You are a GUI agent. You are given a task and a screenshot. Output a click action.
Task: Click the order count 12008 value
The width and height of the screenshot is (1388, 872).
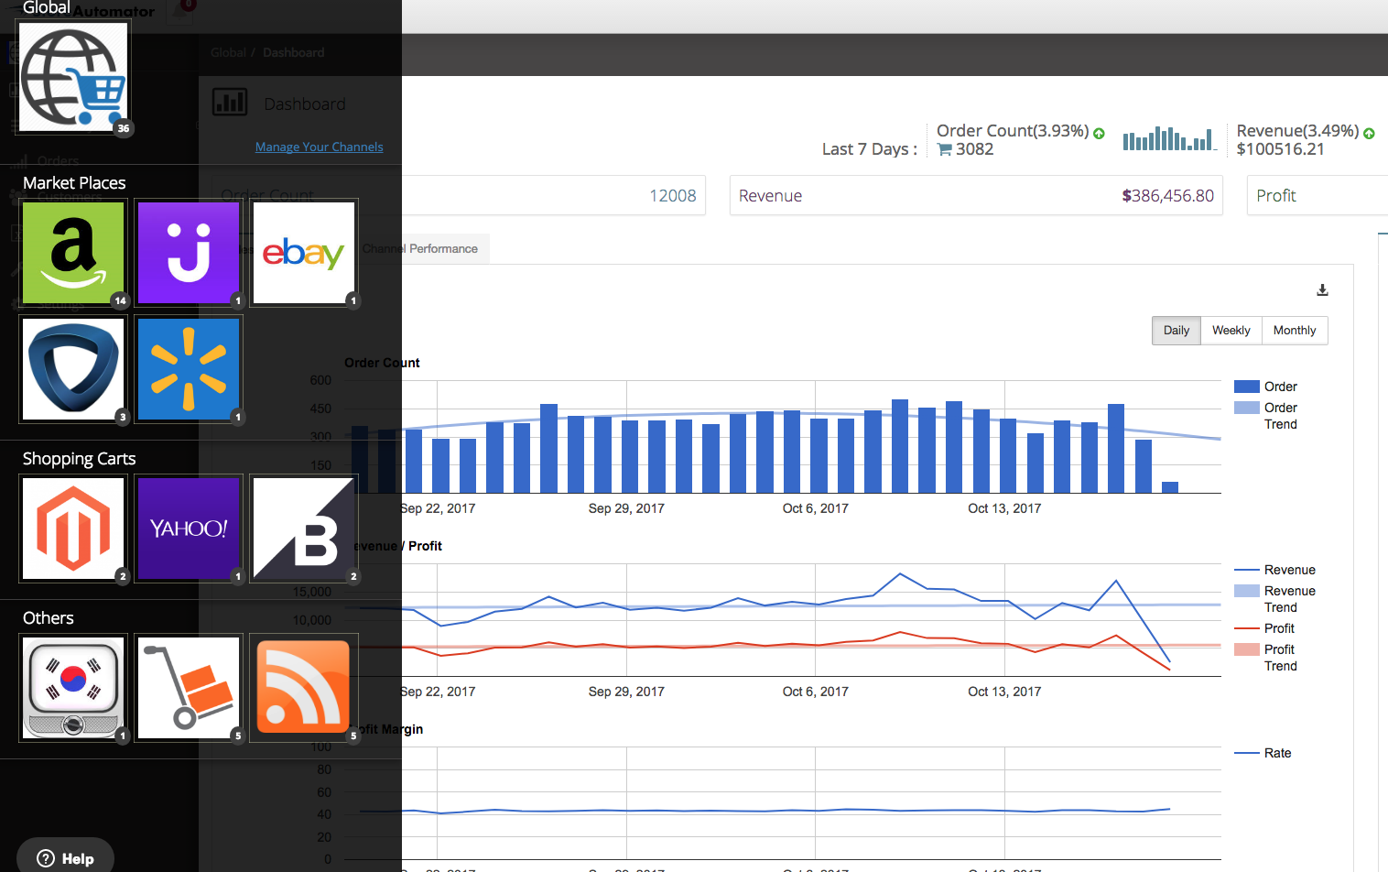tap(673, 196)
